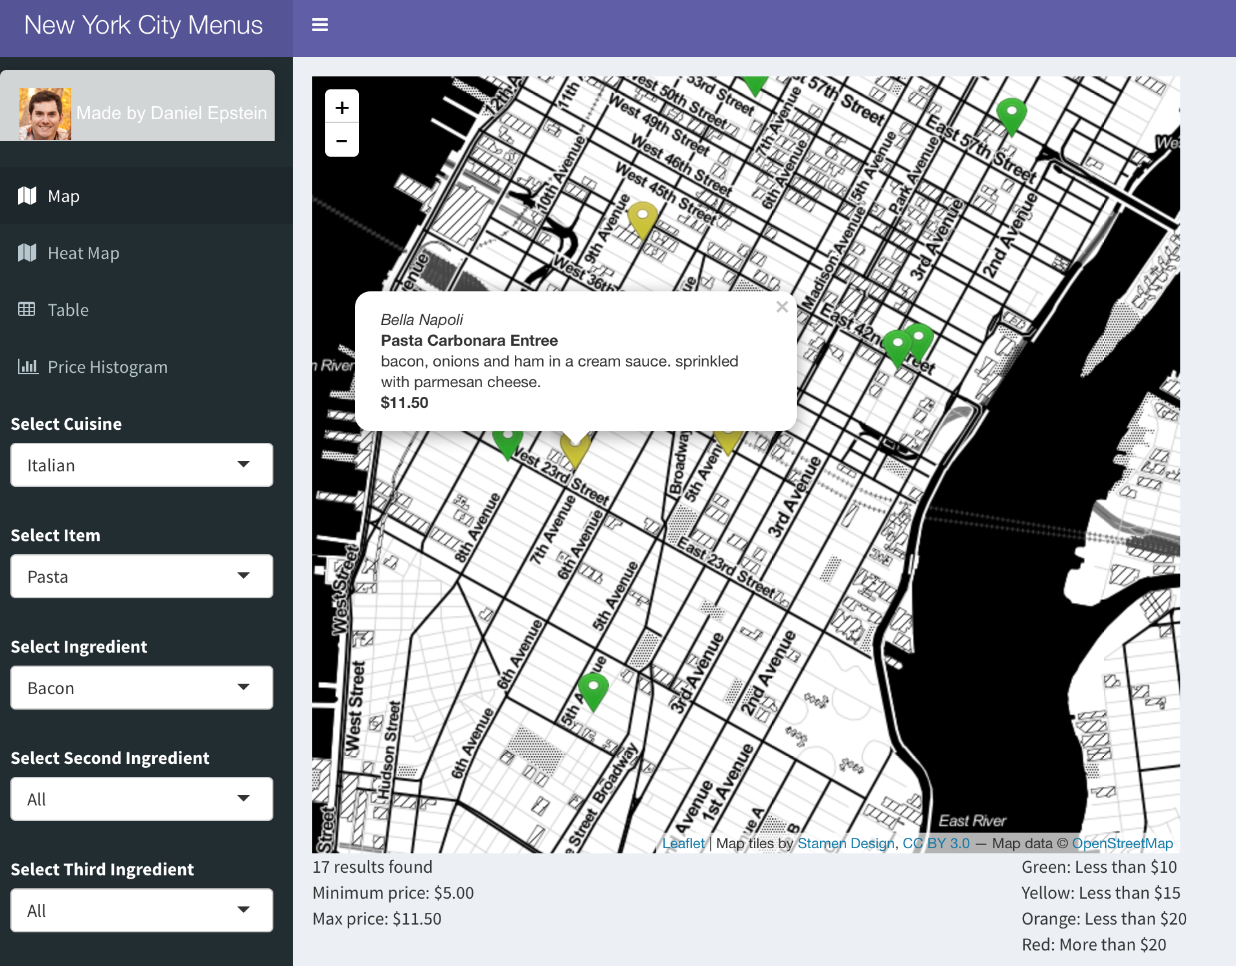Show the Price Histogram
The width and height of the screenshot is (1236, 966).
(107, 367)
